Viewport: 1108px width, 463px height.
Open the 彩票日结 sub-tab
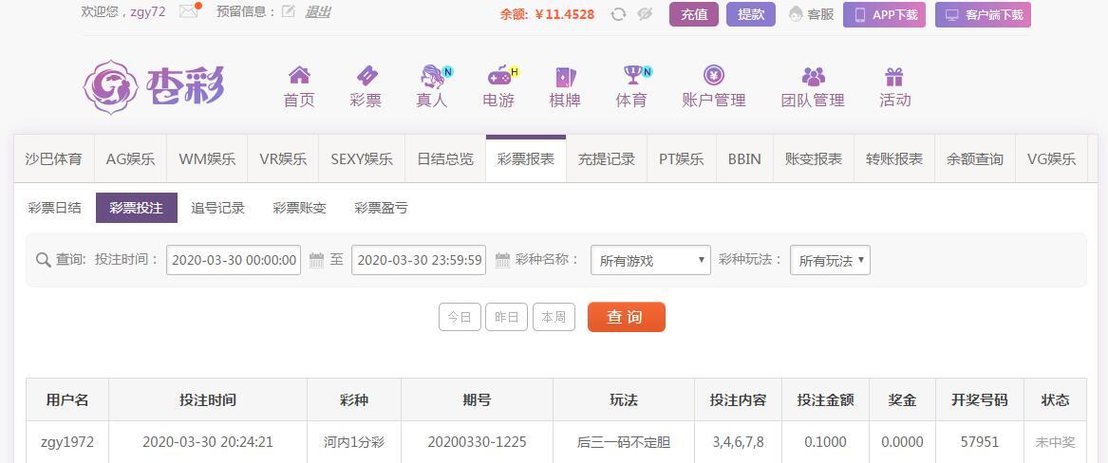coord(54,208)
